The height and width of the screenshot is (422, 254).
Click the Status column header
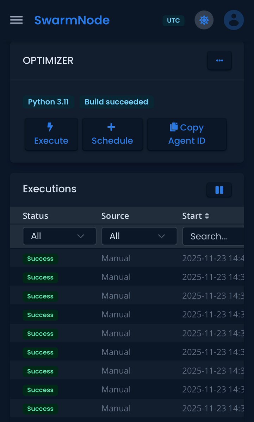(x=36, y=216)
